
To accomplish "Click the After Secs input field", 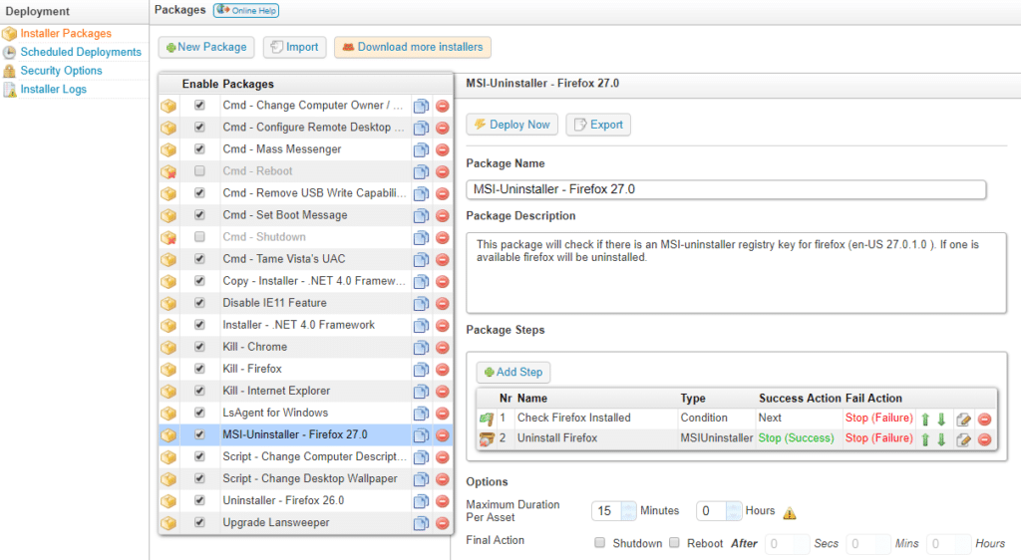I will (788, 544).
